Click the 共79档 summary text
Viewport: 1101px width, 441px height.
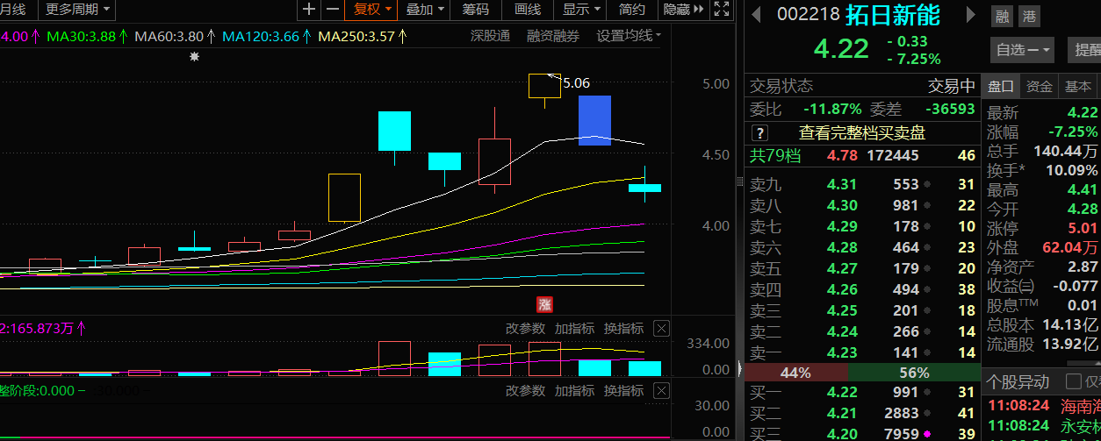tap(774, 155)
